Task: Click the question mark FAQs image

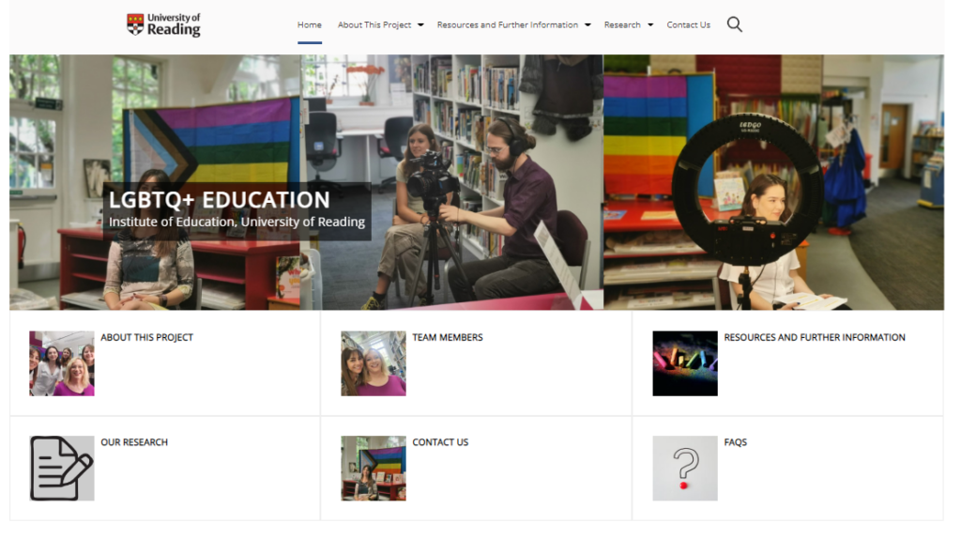Action: (x=685, y=468)
